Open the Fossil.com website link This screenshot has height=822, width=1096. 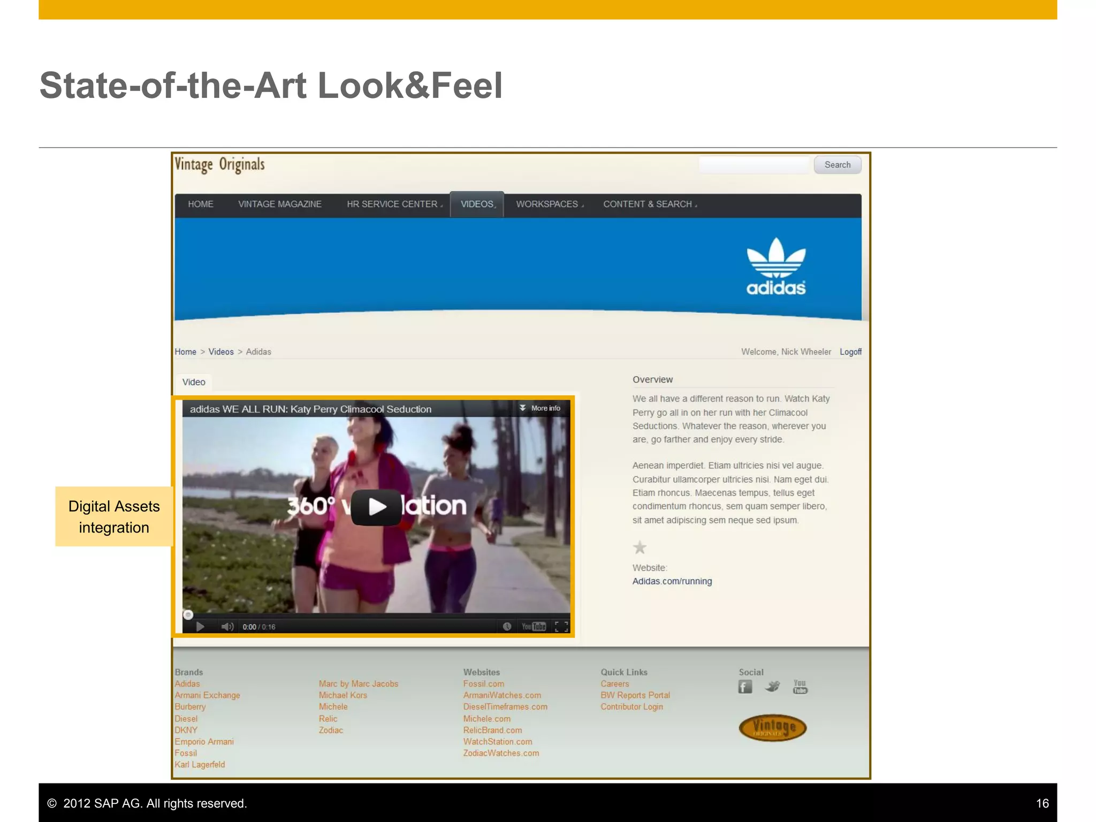pos(484,684)
